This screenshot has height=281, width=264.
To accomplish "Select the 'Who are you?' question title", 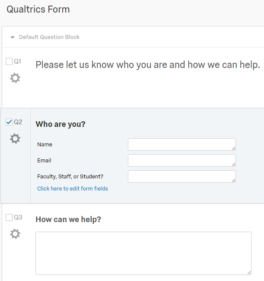I will click(x=60, y=124).
